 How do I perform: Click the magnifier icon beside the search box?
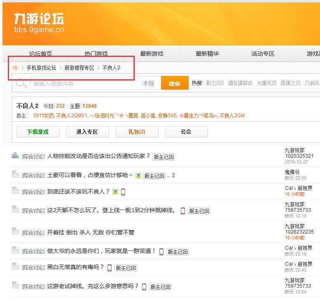click(21, 83)
